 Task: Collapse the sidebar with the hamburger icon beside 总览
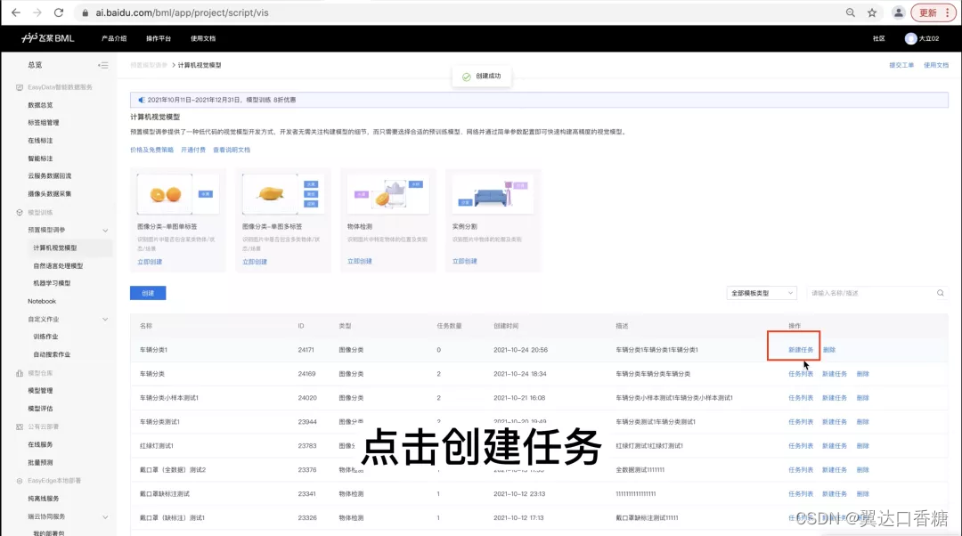(103, 64)
